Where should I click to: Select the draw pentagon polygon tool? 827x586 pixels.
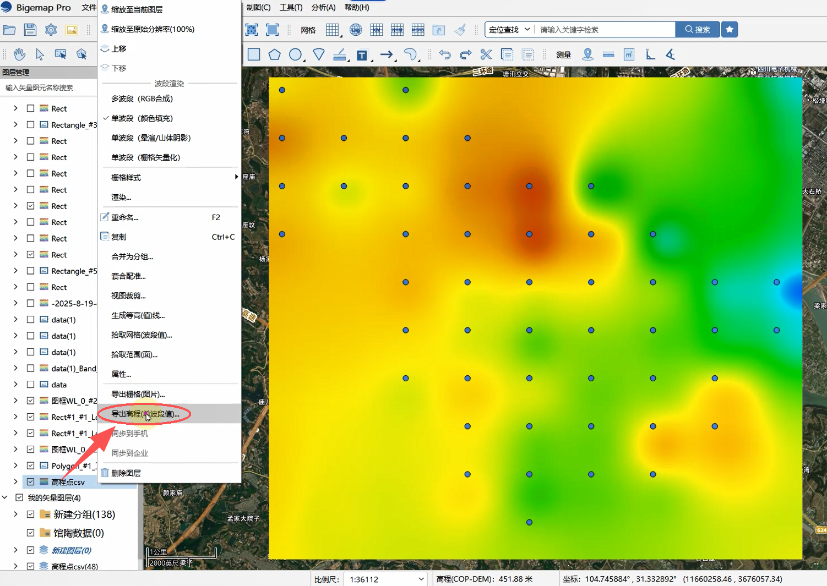274,54
